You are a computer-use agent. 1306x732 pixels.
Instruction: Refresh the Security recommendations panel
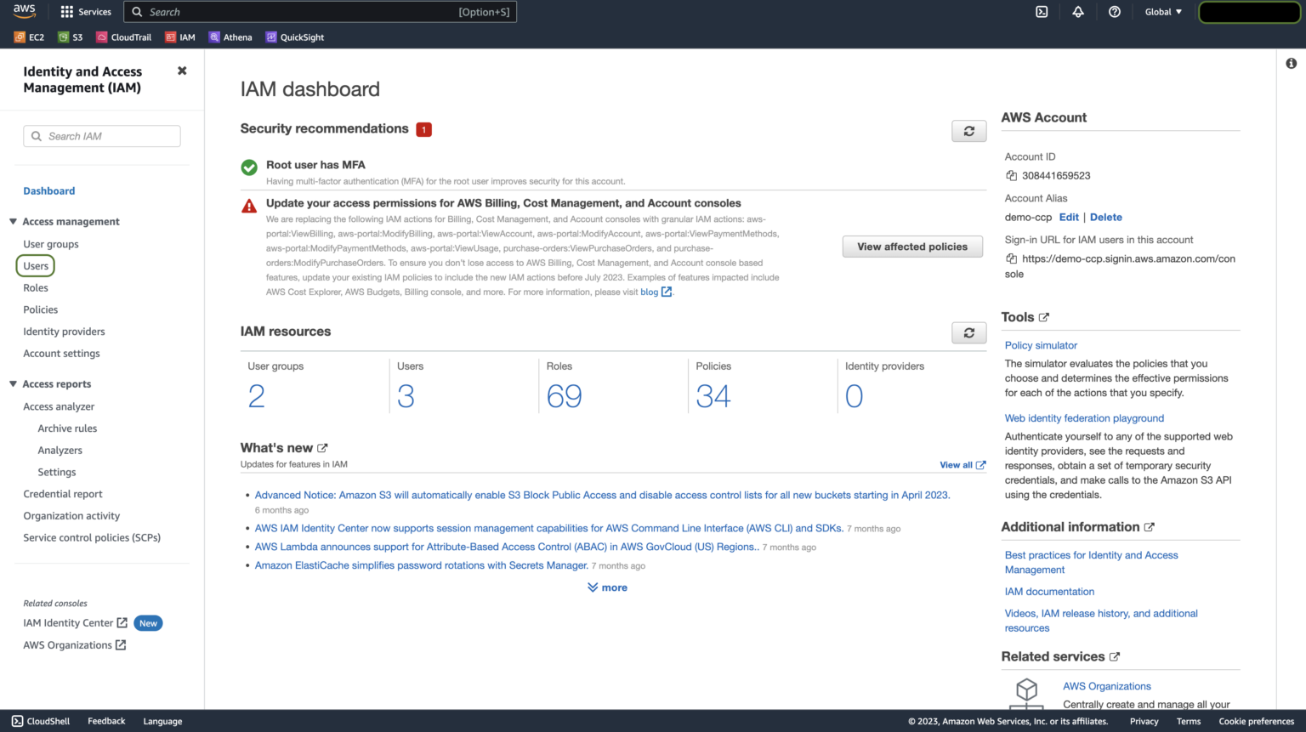(968, 131)
